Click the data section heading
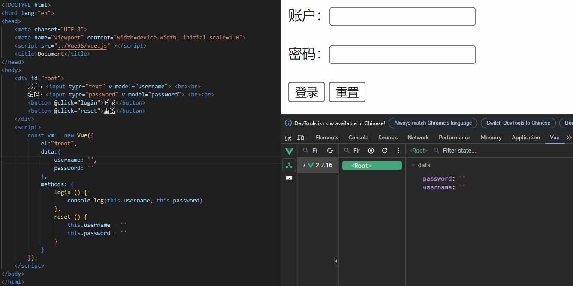 click(424, 165)
